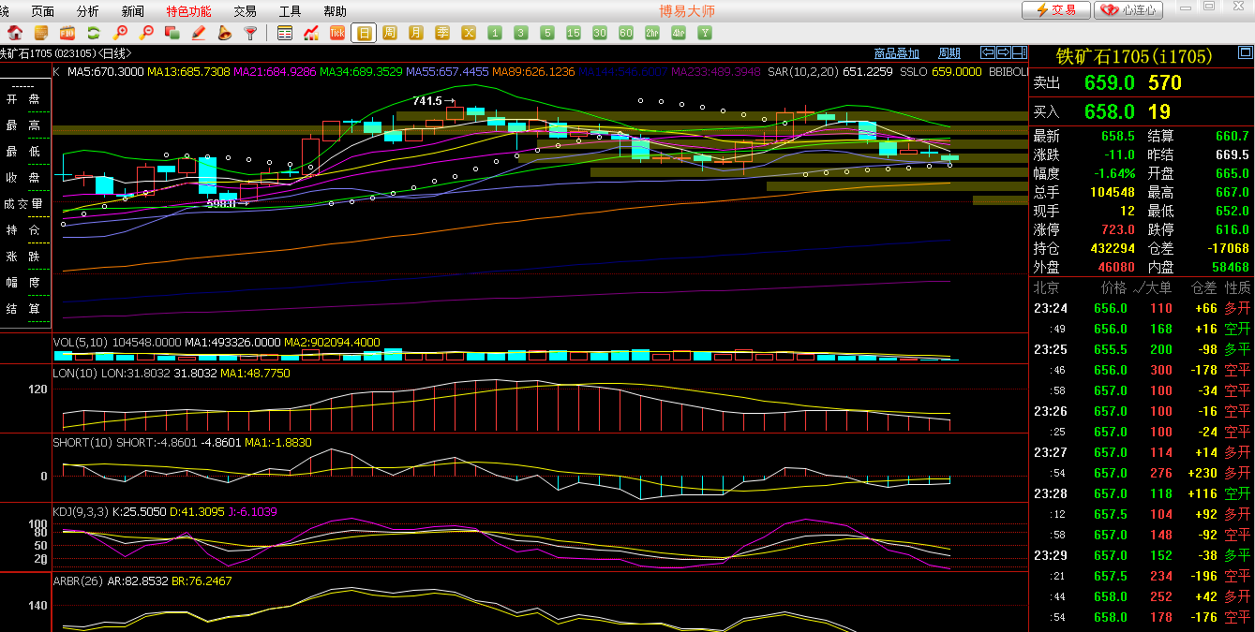
Task: Click the 心连心 hearts button
Action: (x=1129, y=10)
